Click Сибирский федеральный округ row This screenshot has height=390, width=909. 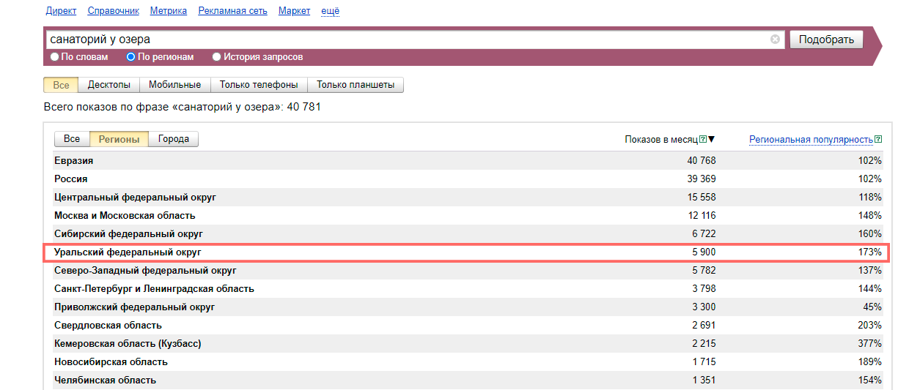tap(467, 233)
